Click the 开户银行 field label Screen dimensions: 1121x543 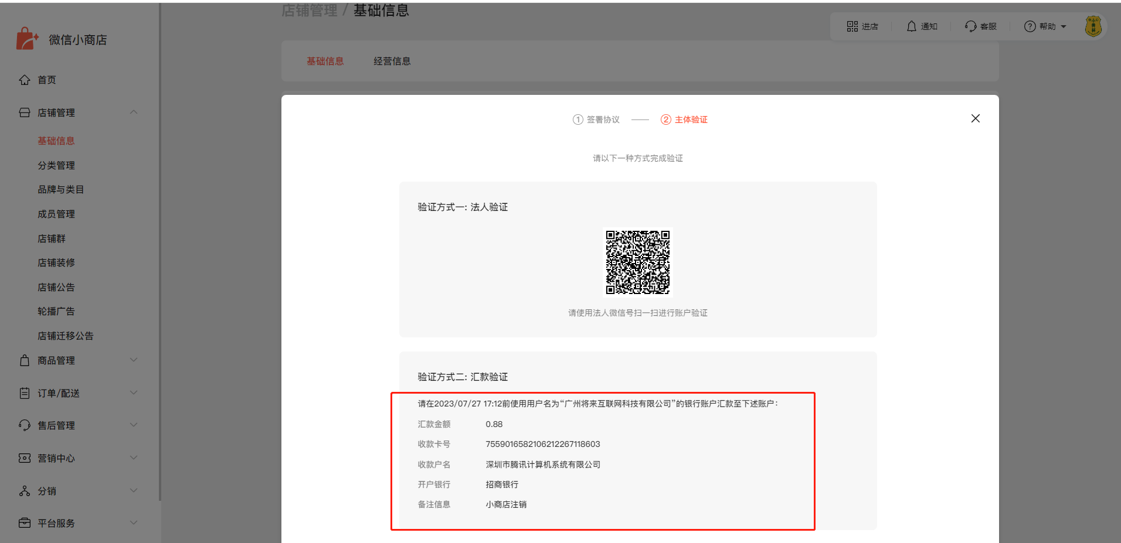pos(434,484)
